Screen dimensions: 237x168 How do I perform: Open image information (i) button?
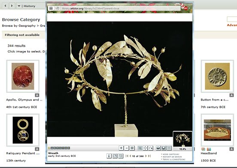[109, 156]
